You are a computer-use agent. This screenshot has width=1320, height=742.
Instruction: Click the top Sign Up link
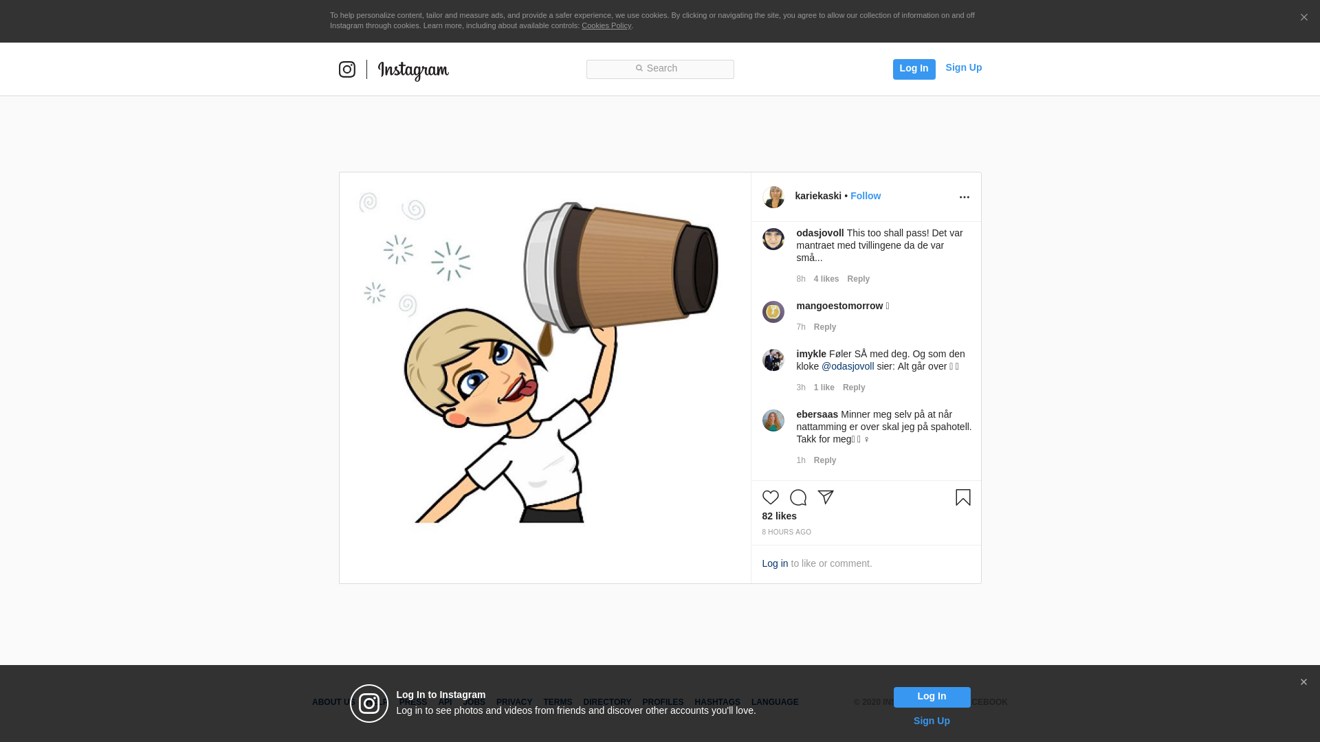pyautogui.click(x=963, y=67)
